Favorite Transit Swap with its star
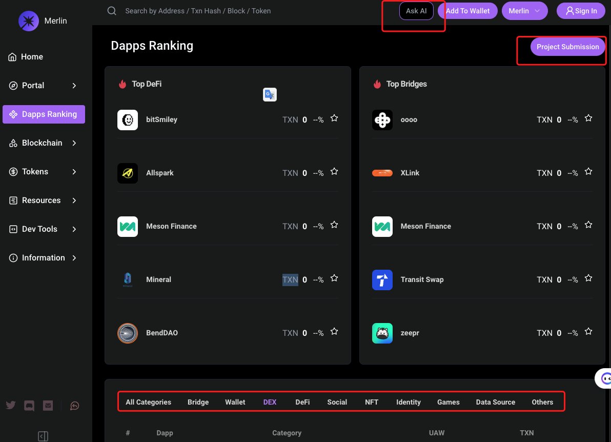The width and height of the screenshot is (611, 442). tap(588, 278)
